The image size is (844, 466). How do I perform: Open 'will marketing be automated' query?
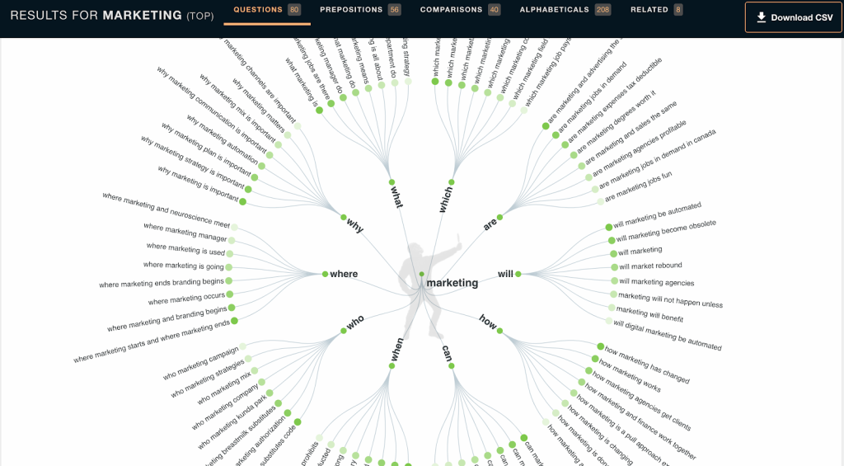(x=657, y=215)
